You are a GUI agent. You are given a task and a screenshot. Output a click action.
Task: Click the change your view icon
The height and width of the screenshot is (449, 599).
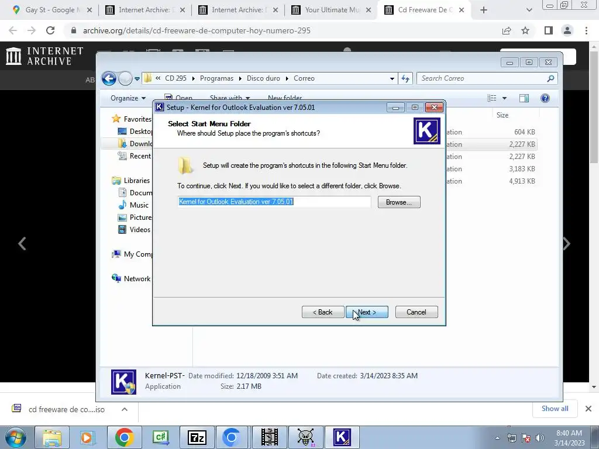tap(491, 98)
